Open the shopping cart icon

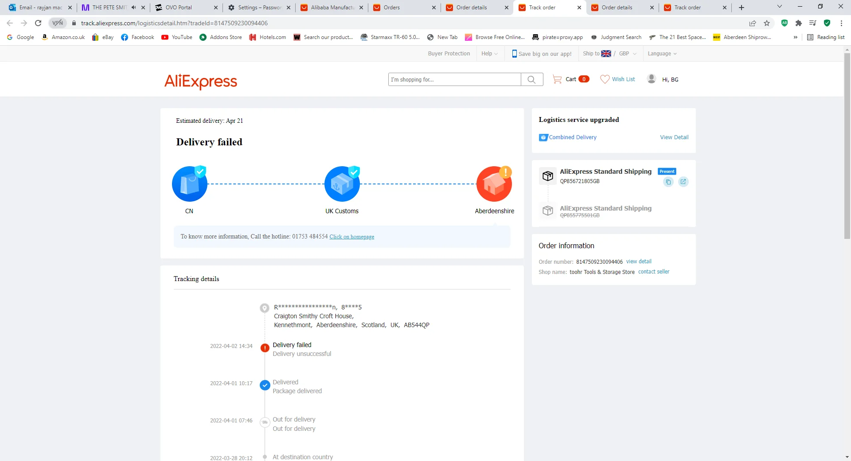click(557, 79)
